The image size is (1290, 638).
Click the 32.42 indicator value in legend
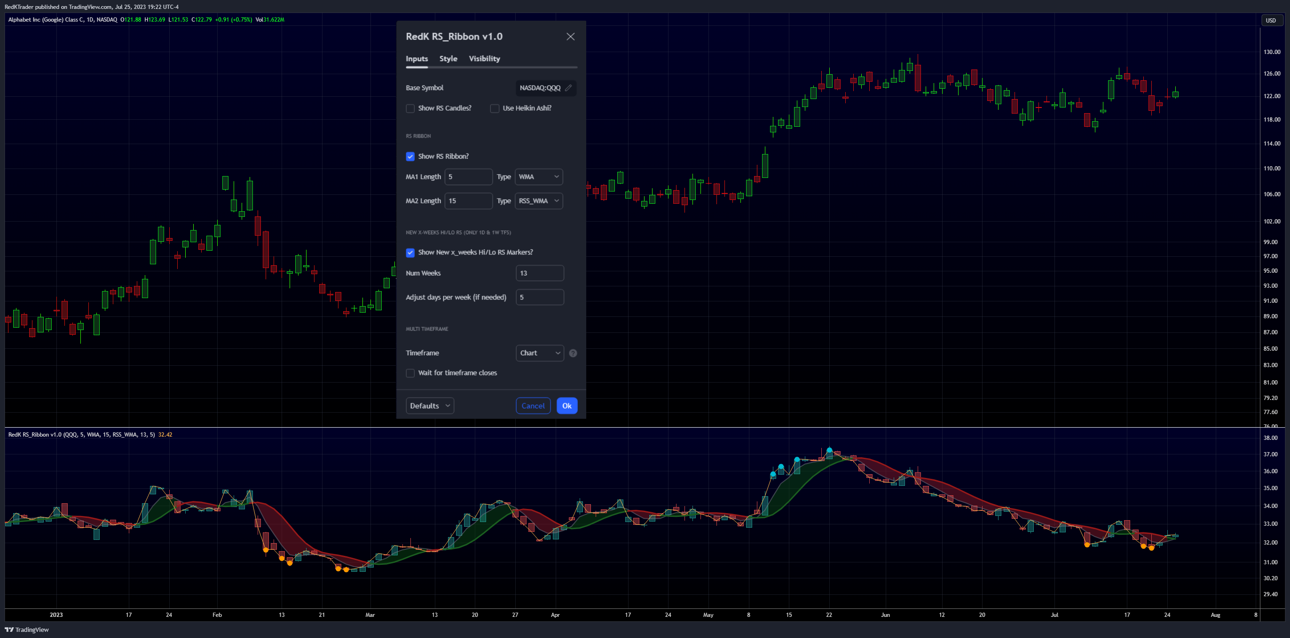tap(165, 435)
